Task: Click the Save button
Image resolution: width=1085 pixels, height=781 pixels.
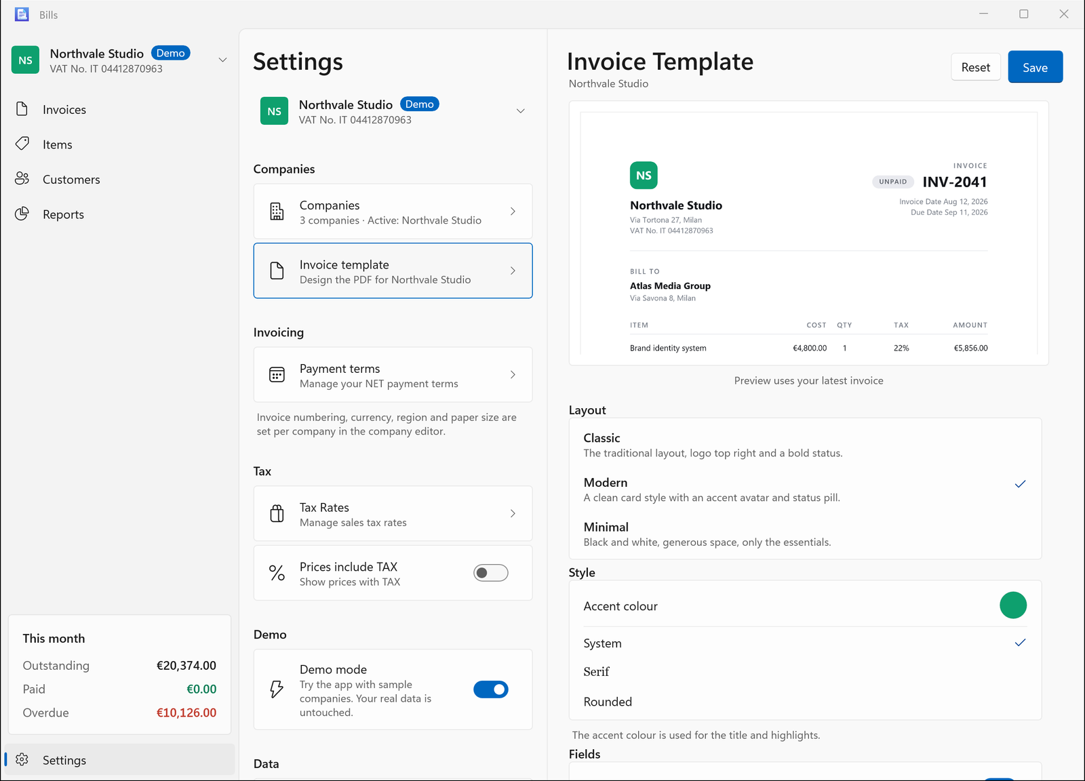Action: (1035, 67)
